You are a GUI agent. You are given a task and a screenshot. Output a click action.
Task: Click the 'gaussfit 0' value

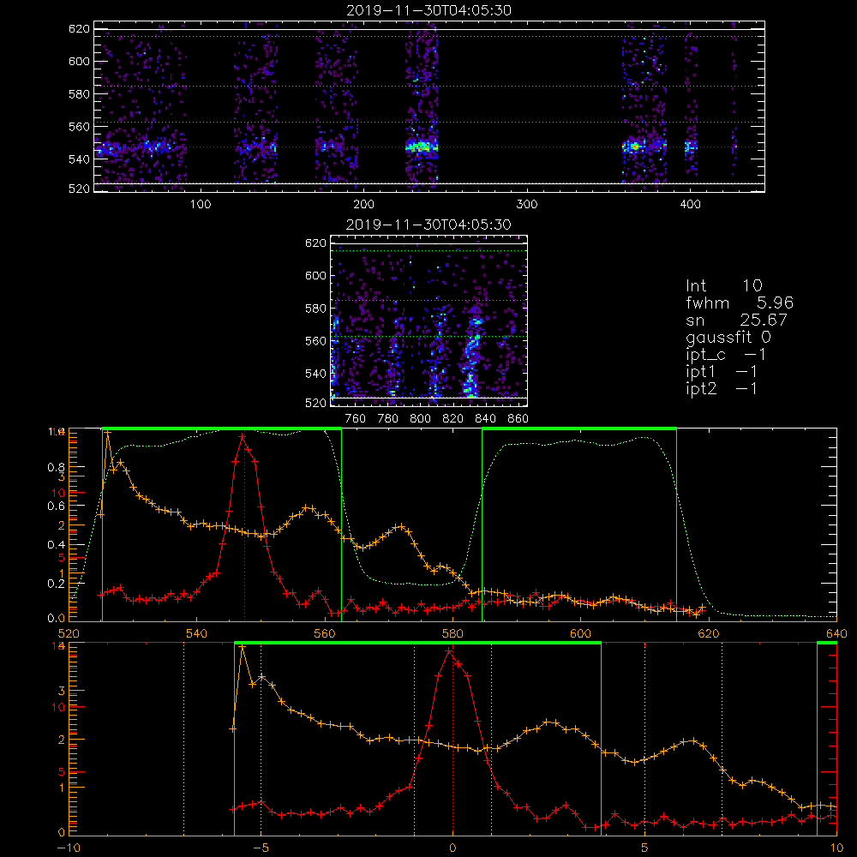pos(728,337)
